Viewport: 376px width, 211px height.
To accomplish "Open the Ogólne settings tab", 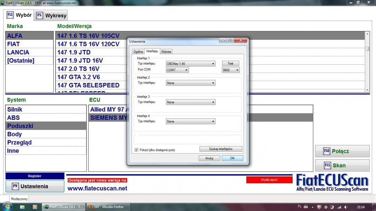I will (138, 52).
